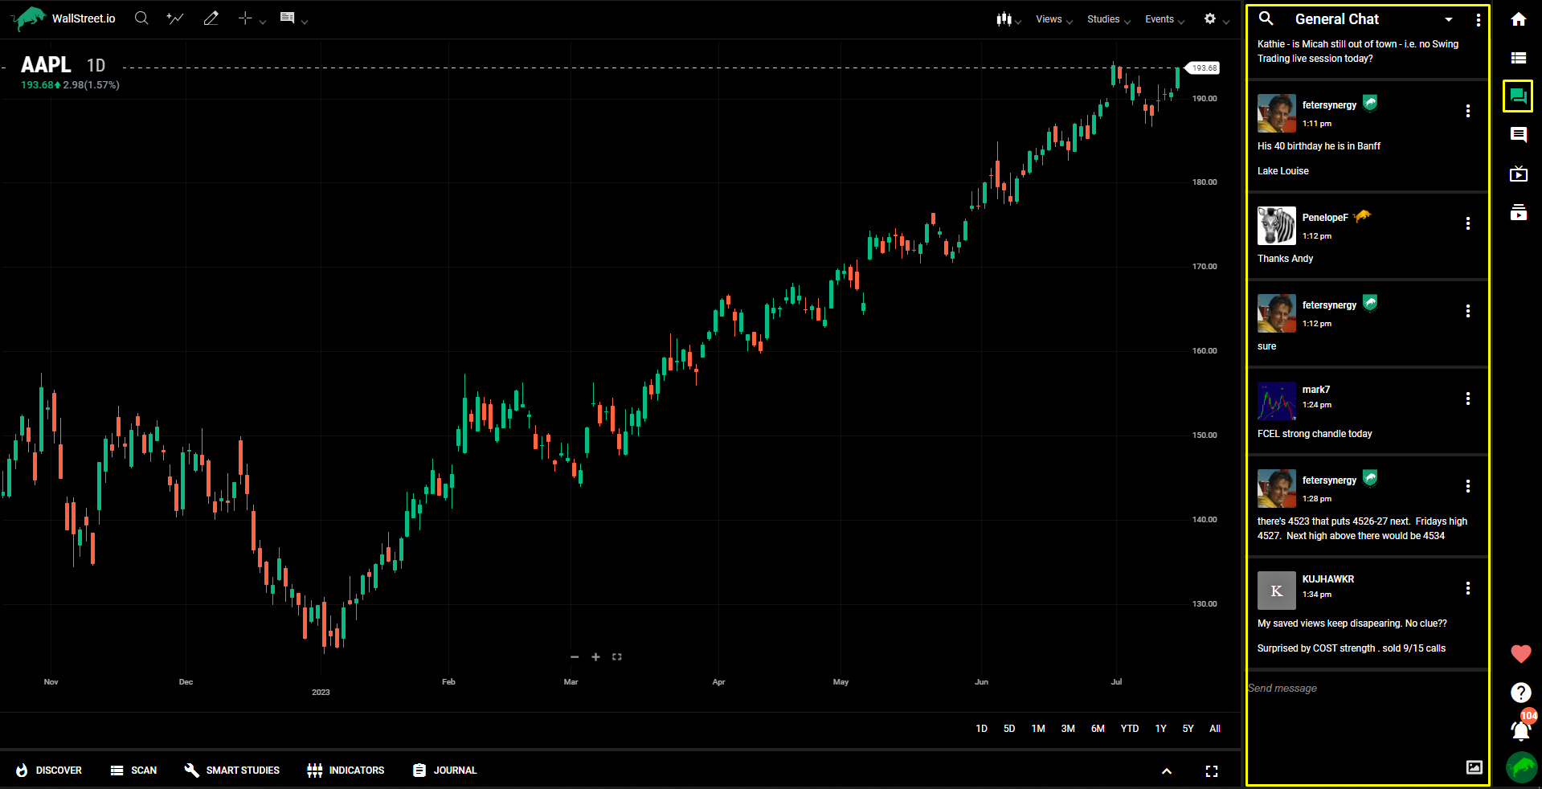
Task: Zoom in chart with plus button
Action: (595, 657)
